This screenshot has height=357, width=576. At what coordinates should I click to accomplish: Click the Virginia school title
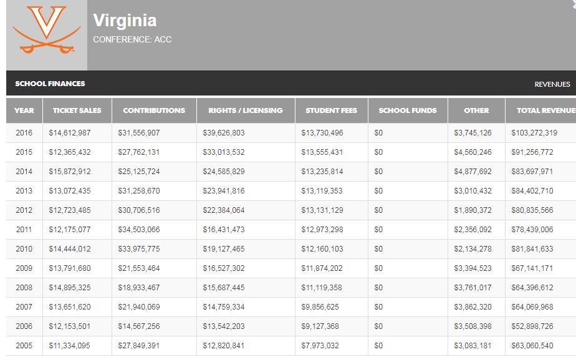[x=125, y=21]
